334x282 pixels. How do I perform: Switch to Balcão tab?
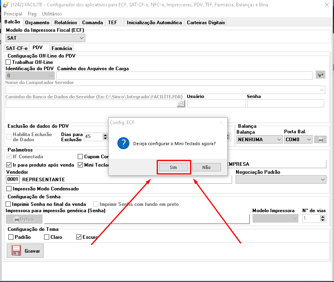(x=12, y=22)
